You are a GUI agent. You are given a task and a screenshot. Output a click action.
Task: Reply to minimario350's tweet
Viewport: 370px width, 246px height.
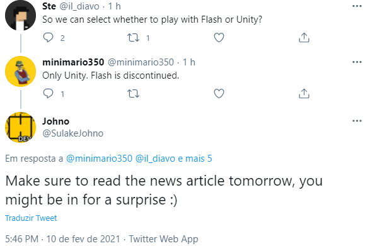[x=49, y=94]
